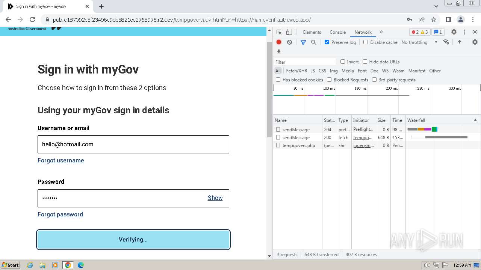Sort by the Waterfall column arrow

(475, 120)
